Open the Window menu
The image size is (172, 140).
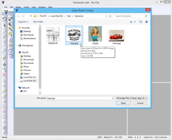tap(42, 7)
